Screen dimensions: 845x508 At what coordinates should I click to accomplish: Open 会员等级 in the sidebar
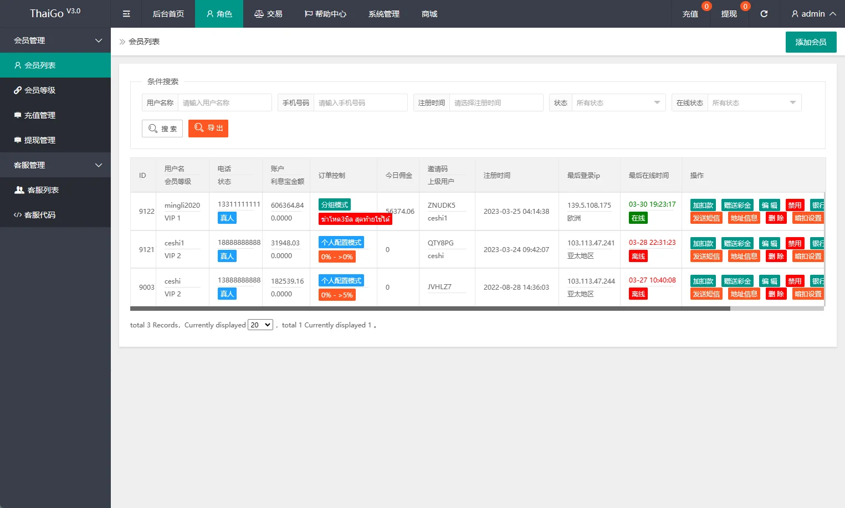40,90
